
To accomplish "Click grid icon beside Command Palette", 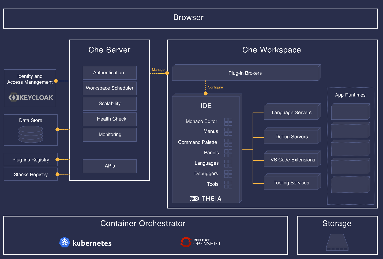I will [228, 143].
